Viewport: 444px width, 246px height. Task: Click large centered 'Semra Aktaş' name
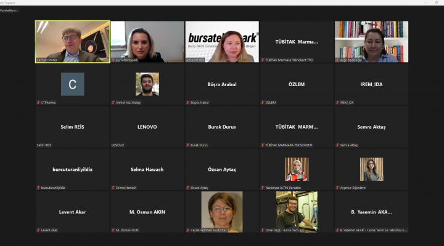click(371, 127)
